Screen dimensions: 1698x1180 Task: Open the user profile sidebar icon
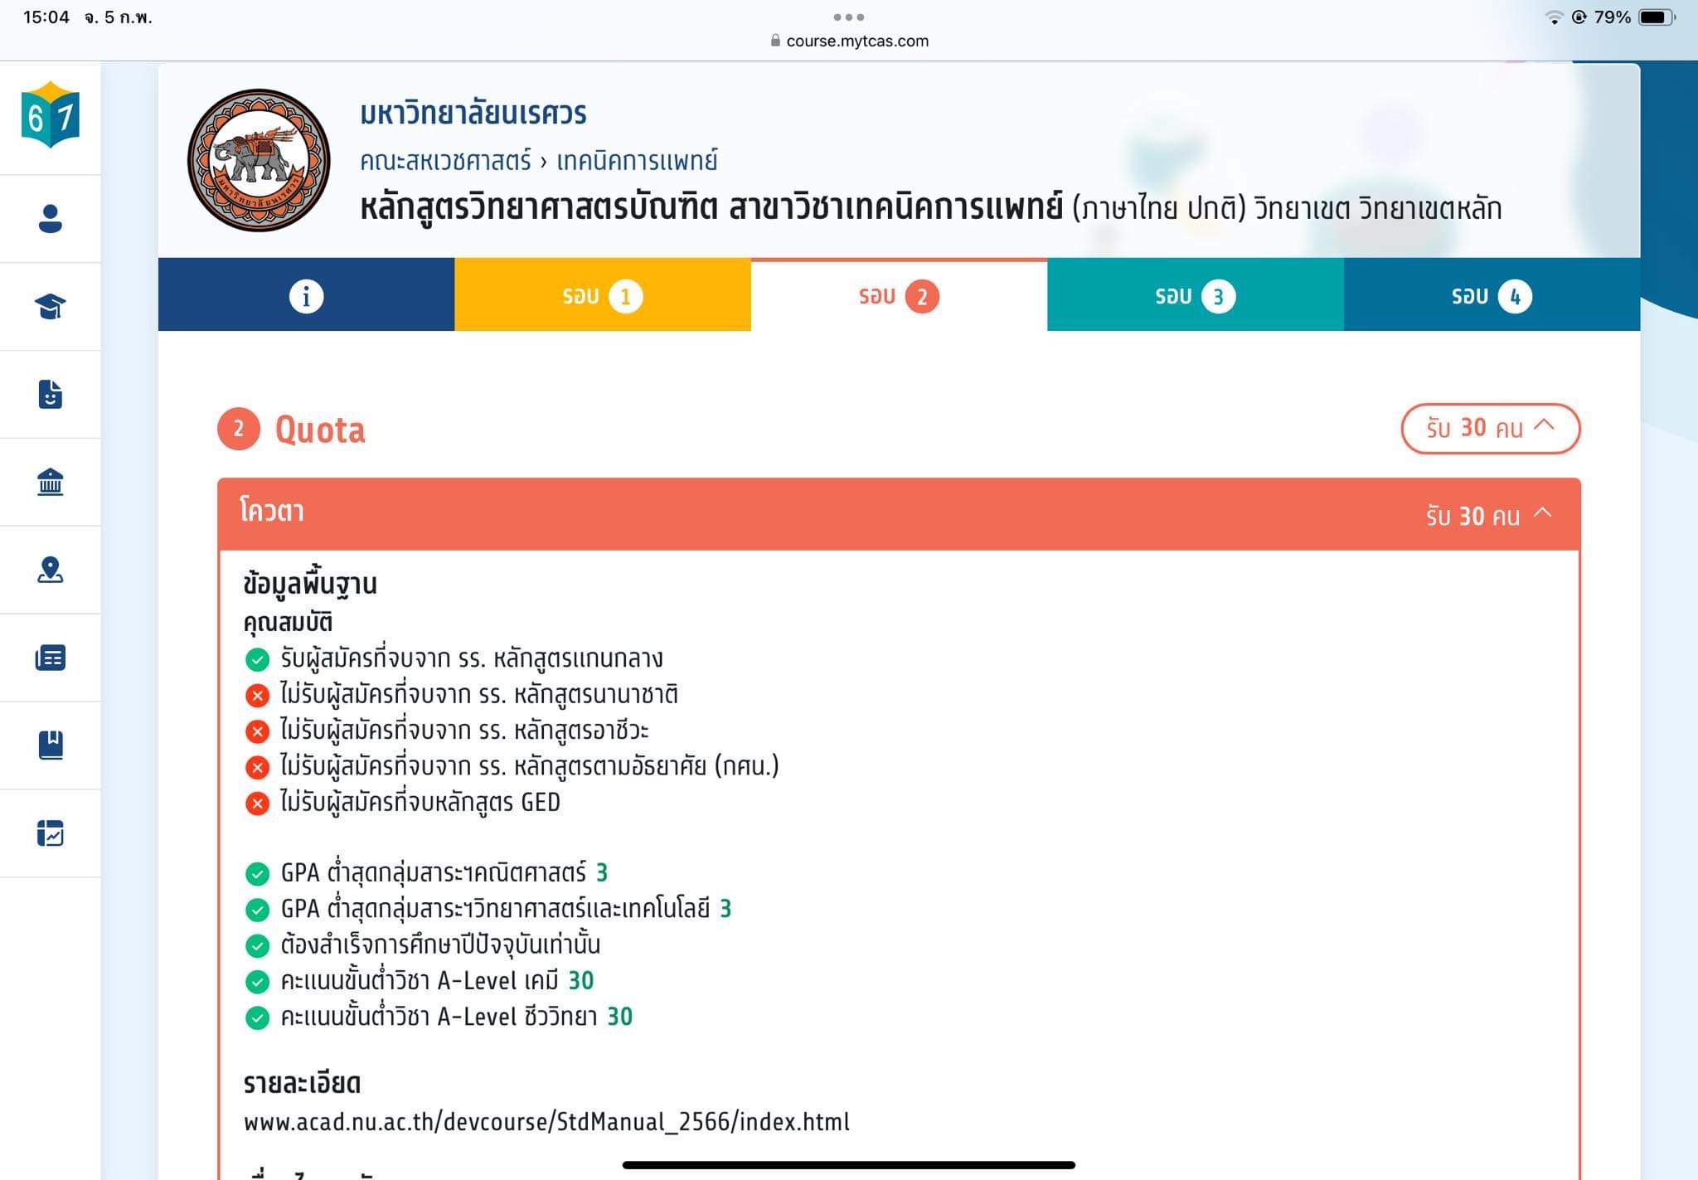pyautogui.click(x=51, y=219)
